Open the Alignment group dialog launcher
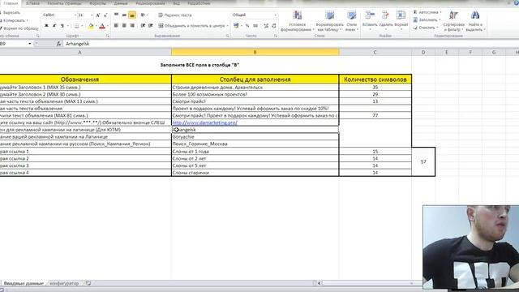Image resolution: width=519 pixels, height=292 pixels. pos(227,36)
